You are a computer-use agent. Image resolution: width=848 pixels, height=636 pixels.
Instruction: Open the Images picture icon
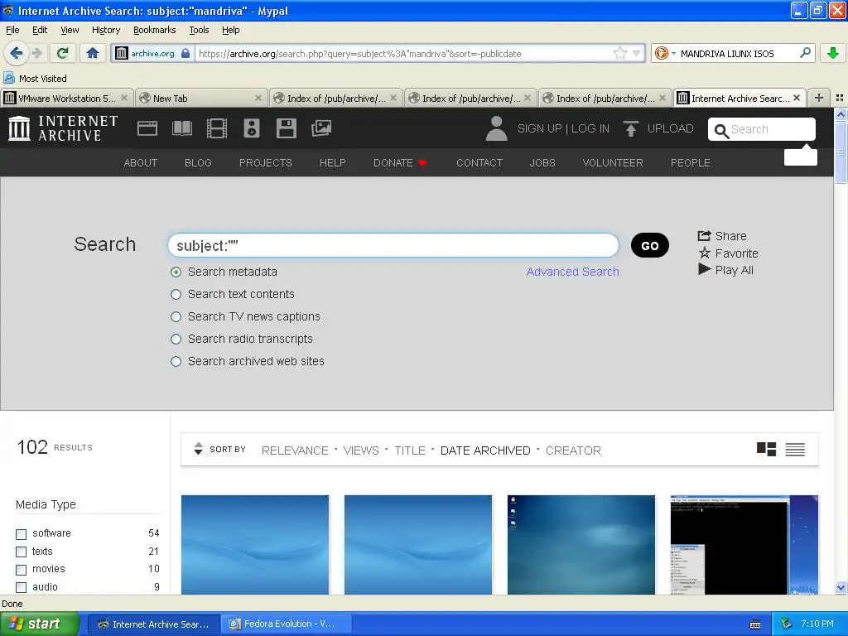pyautogui.click(x=321, y=128)
